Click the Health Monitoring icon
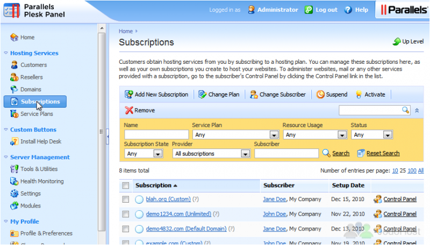 click(14, 181)
